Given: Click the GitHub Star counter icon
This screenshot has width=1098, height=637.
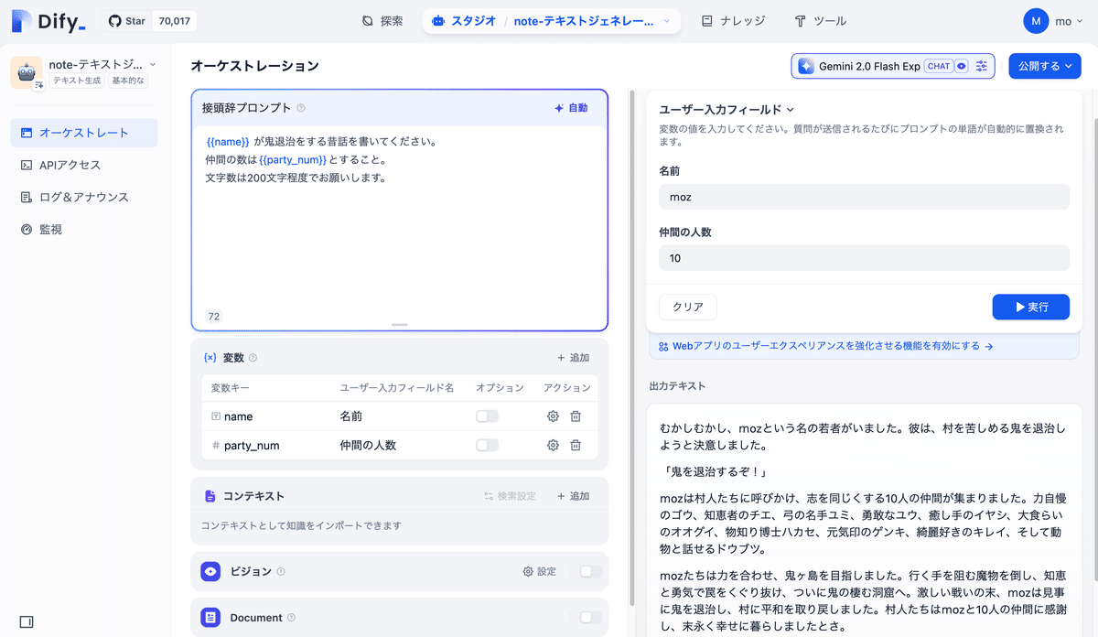Looking at the screenshot, I should click(113, 20).
